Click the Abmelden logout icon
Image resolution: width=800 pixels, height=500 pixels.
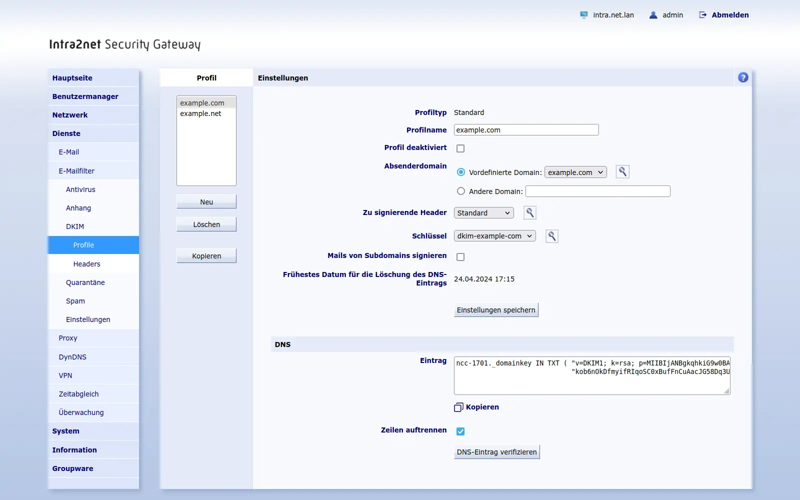click(x=702, y=15)
